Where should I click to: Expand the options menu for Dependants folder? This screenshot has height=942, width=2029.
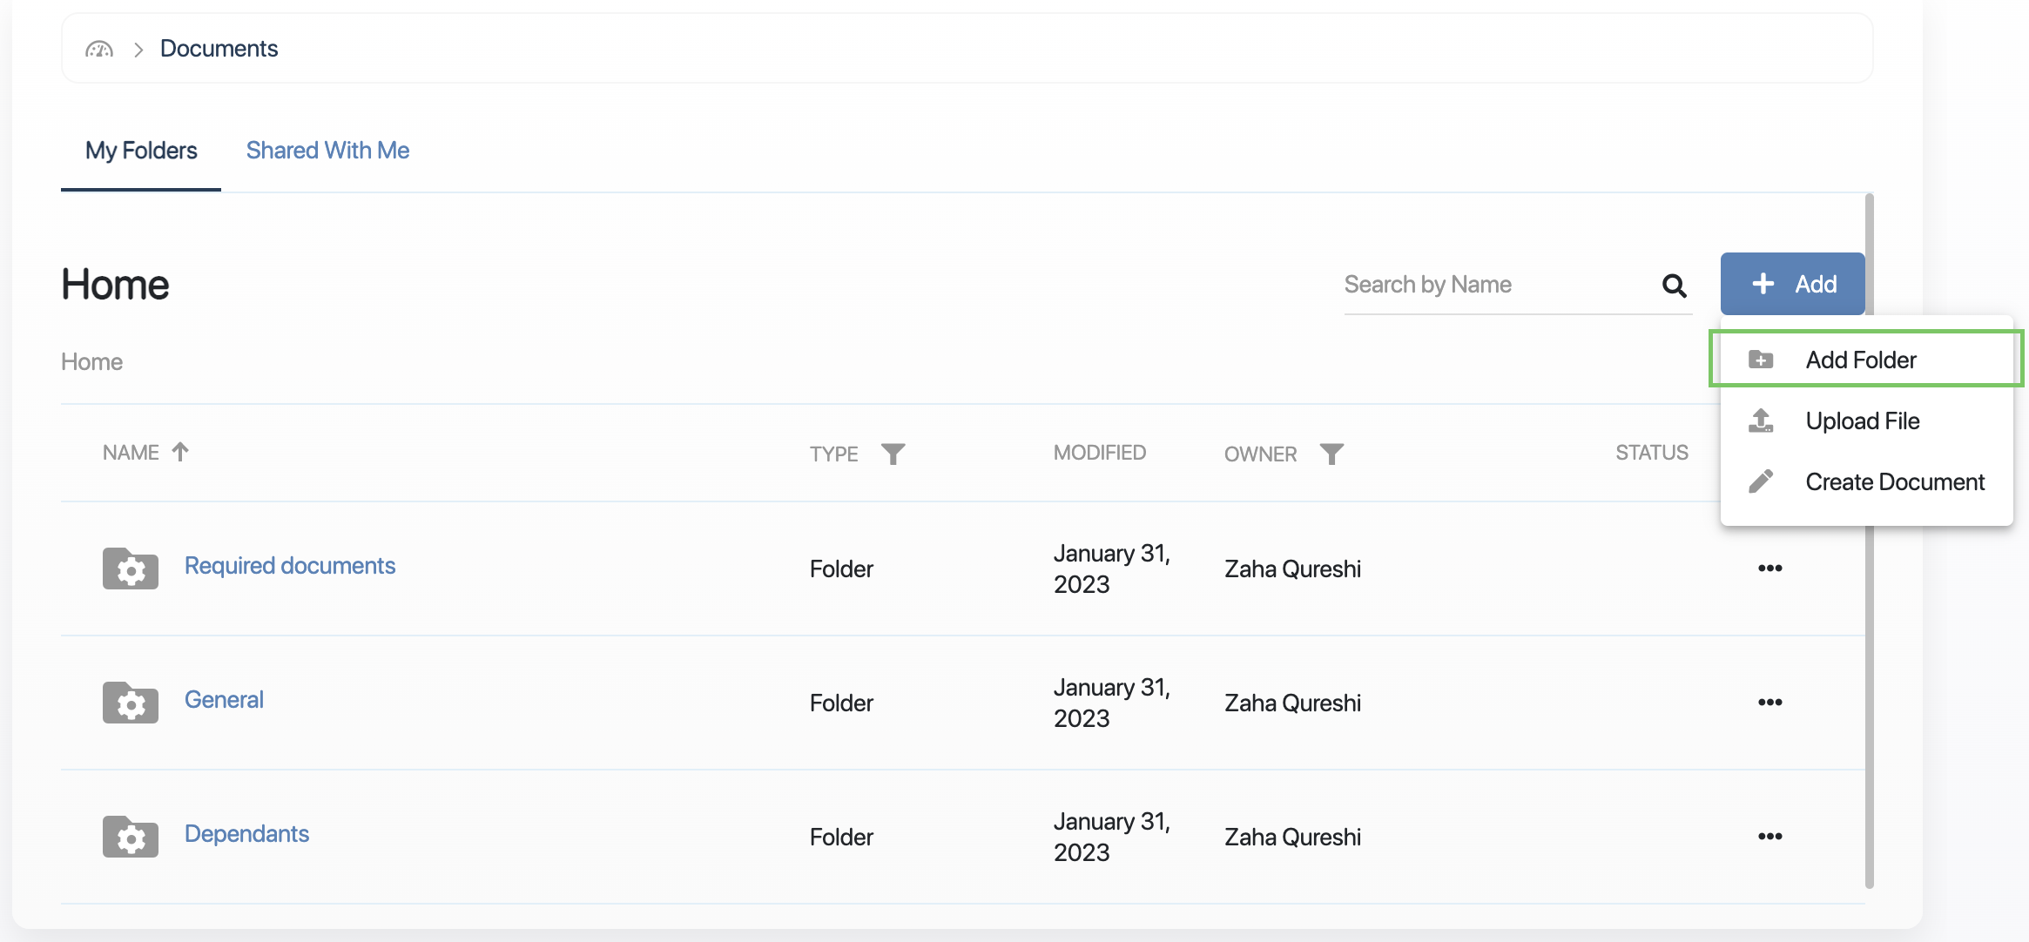pyautogui.click(x=1769, y=837)
